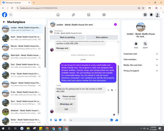164x131 pixels.
Task: Mute this chat with bell icon
Action: (x=136, y=44)
